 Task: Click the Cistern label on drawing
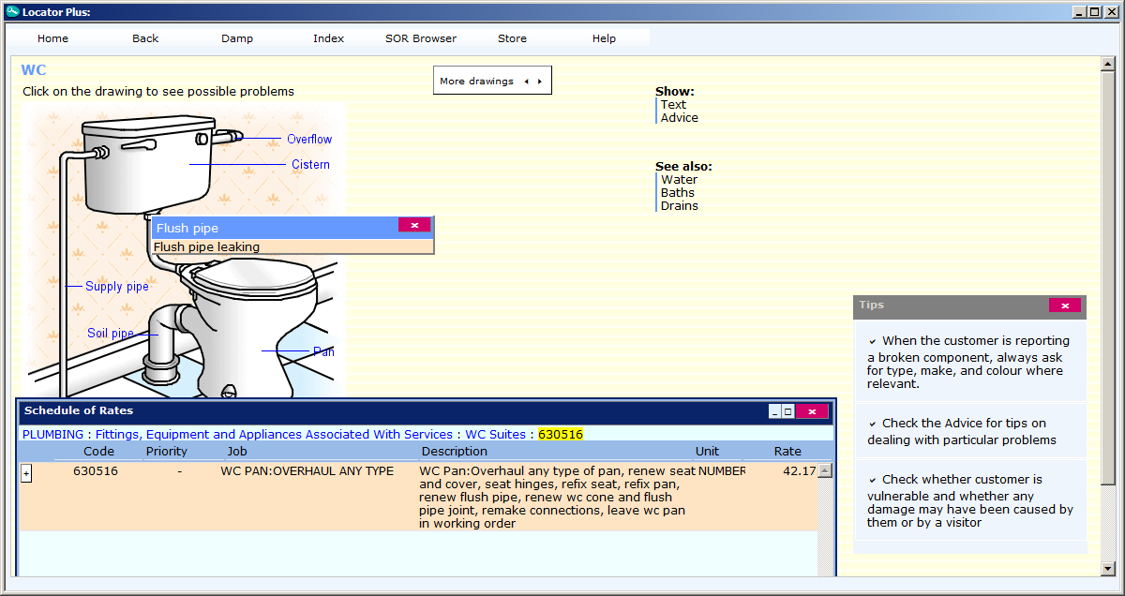click(x=310, y=164)
